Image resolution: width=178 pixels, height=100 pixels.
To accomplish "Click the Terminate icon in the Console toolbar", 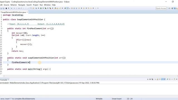I will coord(148,79).
